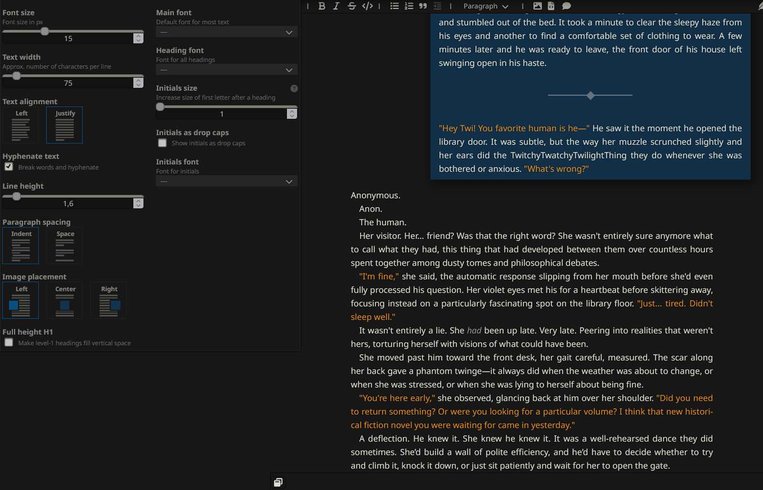Click the Initials size value field showing 1

click(x=222, y=114)
